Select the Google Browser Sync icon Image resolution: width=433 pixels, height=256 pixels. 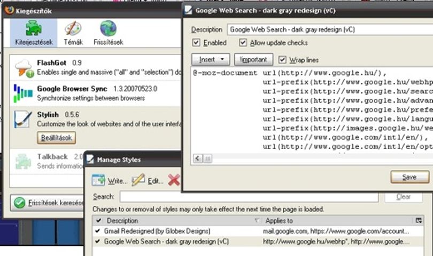click(x=23, y=94)
